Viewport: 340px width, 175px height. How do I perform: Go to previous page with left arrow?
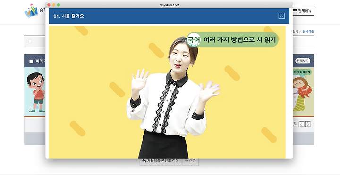[301, 124]
